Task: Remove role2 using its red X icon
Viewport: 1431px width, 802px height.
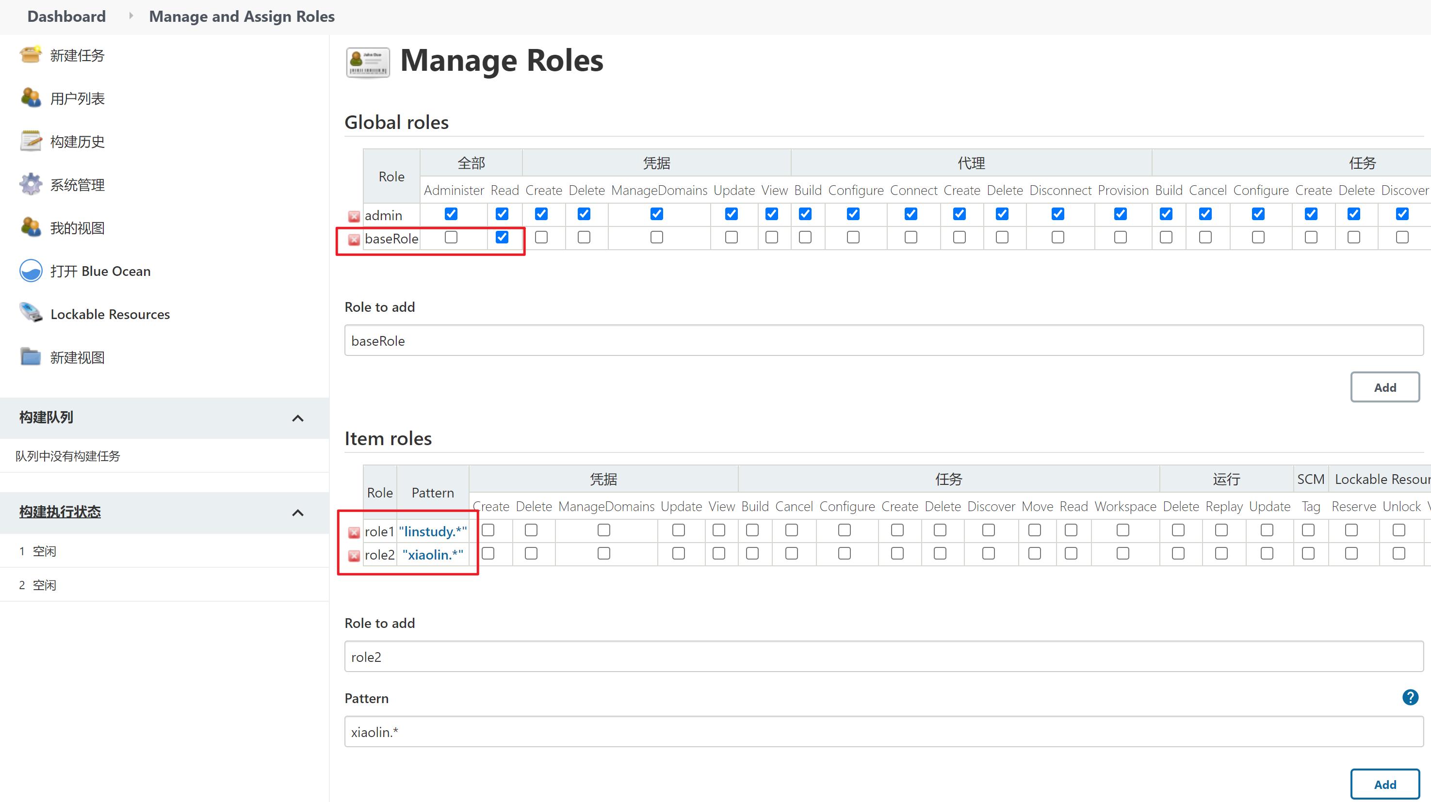Action: 354,556
